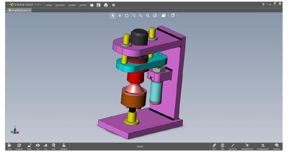Open the Dosya menu
288x153 pixels.
pos(49,5)
